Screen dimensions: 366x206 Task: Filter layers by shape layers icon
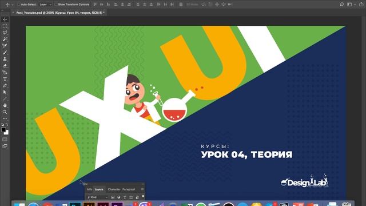[x=131, y=197]
